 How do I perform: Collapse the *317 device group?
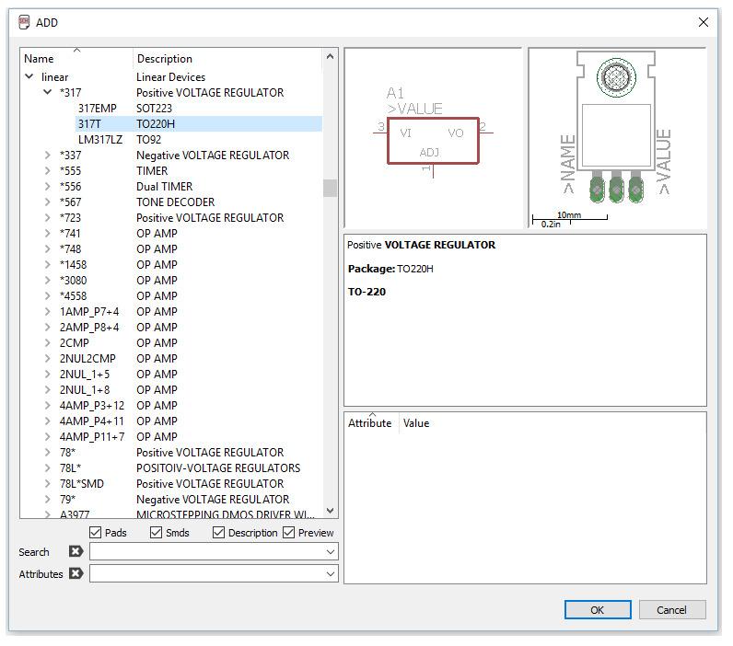coord(47,91)
